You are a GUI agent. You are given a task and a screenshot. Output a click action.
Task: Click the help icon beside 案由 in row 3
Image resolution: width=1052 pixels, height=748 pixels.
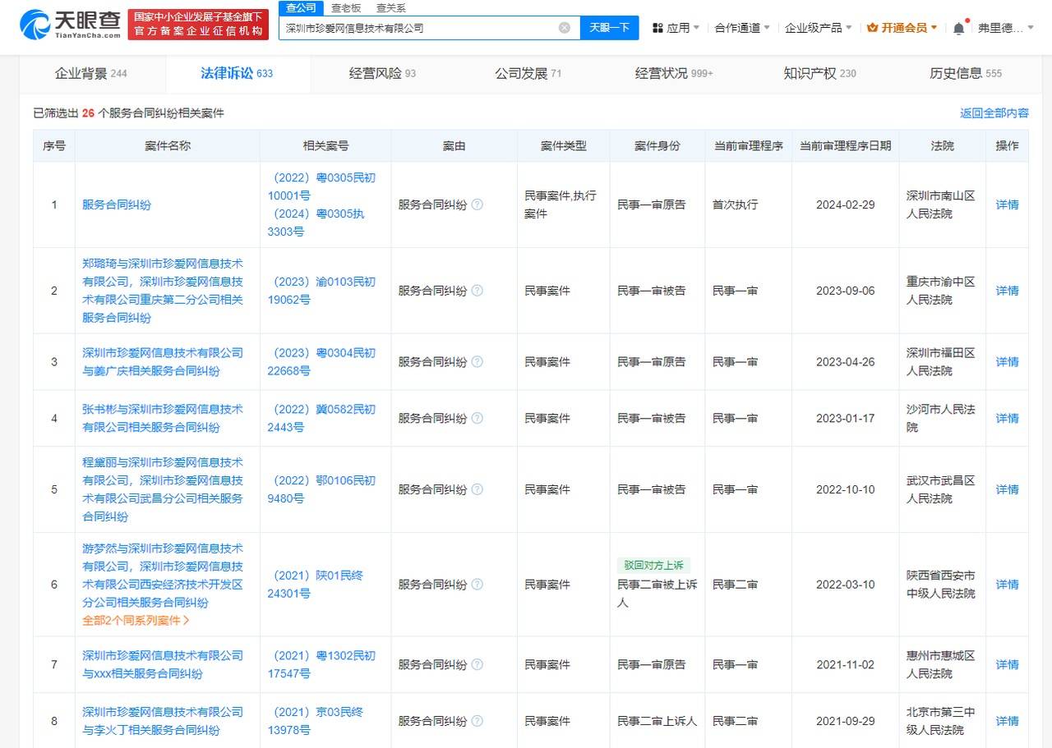coord(478,361)
